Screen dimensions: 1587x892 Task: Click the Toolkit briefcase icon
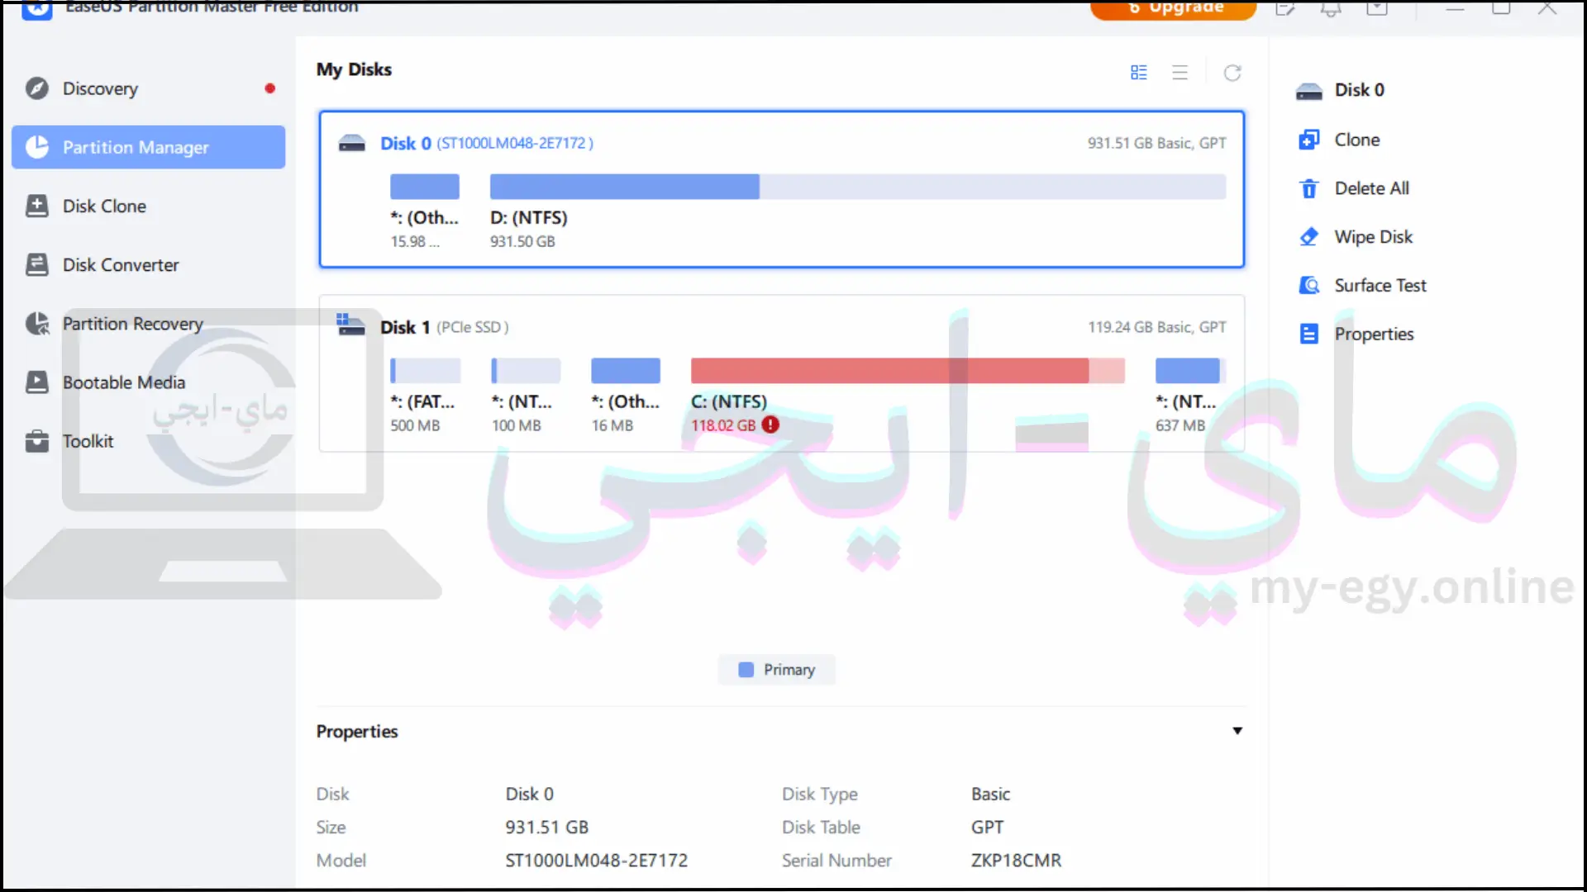37,441
